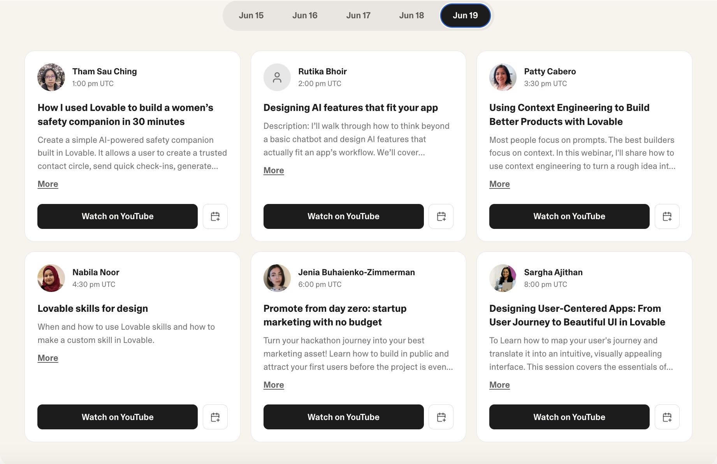Click Nabila Noor's profile photo
This screenshot has width=717, height=464.
click(x=51, y=278)
